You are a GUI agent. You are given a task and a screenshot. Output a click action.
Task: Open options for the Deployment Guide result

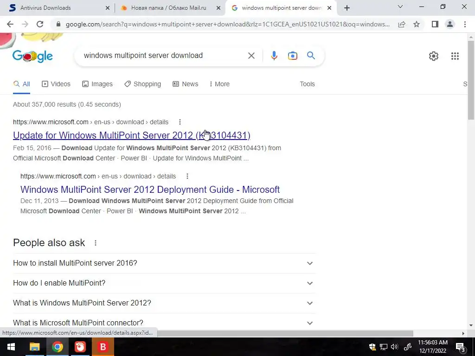coord(187,176)
